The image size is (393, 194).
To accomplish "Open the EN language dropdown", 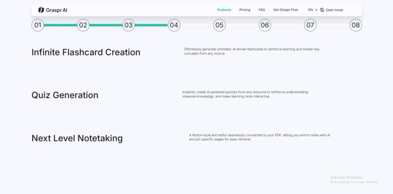I will [x=313, y=10].
